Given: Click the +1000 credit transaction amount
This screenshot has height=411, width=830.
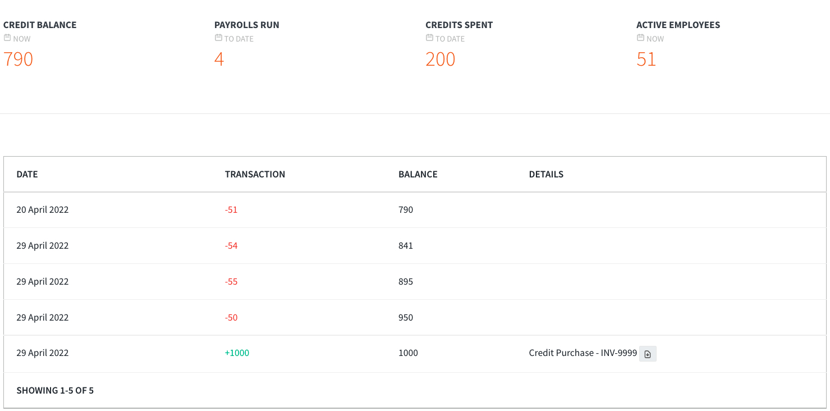Looking at the screenshot, I should (237, 353).
